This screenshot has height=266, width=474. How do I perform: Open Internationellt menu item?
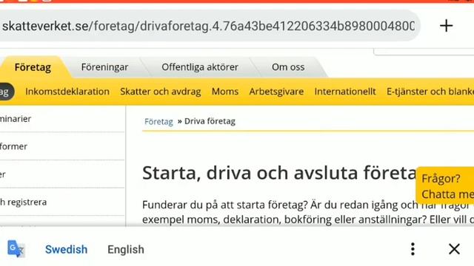click(345, 92)
